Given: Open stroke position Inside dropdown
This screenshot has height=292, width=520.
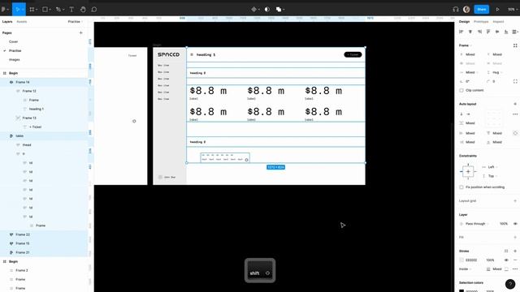Looking at the screenshot, I should point(466,268).
